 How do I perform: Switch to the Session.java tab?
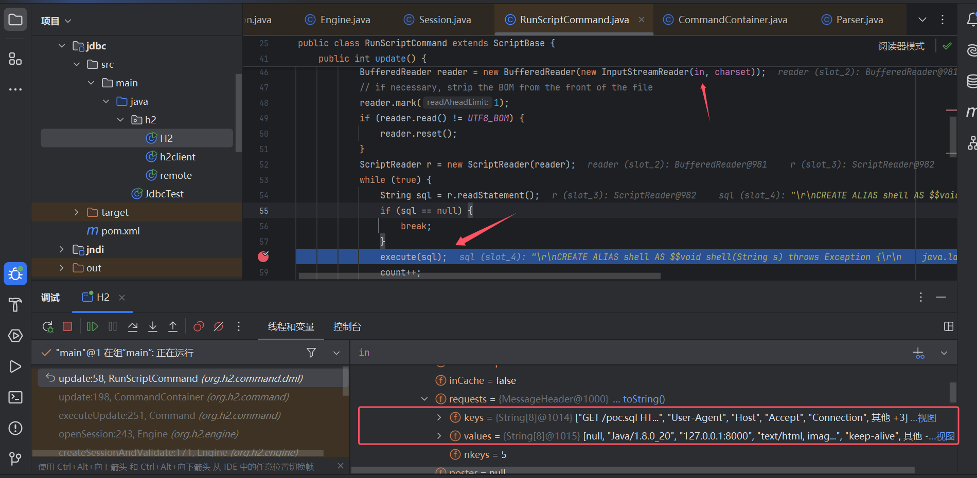(x=437, y=20)
